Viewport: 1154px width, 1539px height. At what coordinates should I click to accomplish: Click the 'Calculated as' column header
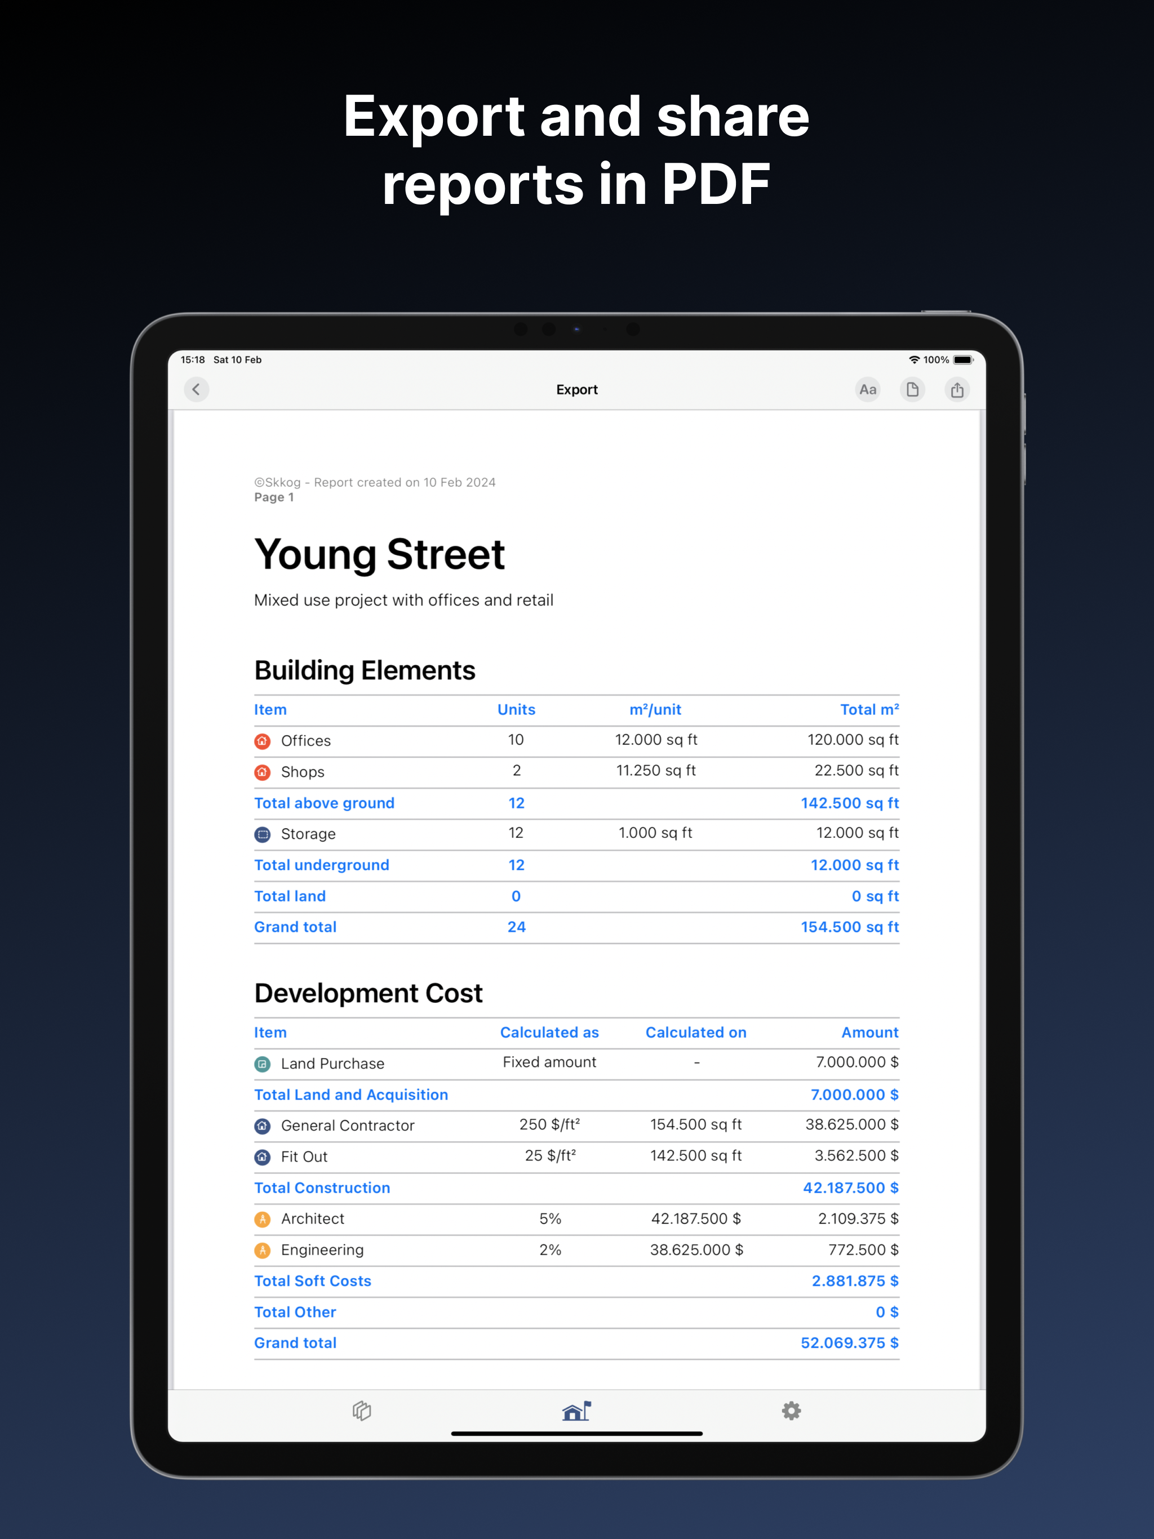(549, 1033)
